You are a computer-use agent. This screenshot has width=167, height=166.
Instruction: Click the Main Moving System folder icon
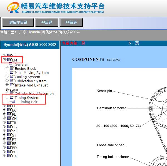click(12, 72)
